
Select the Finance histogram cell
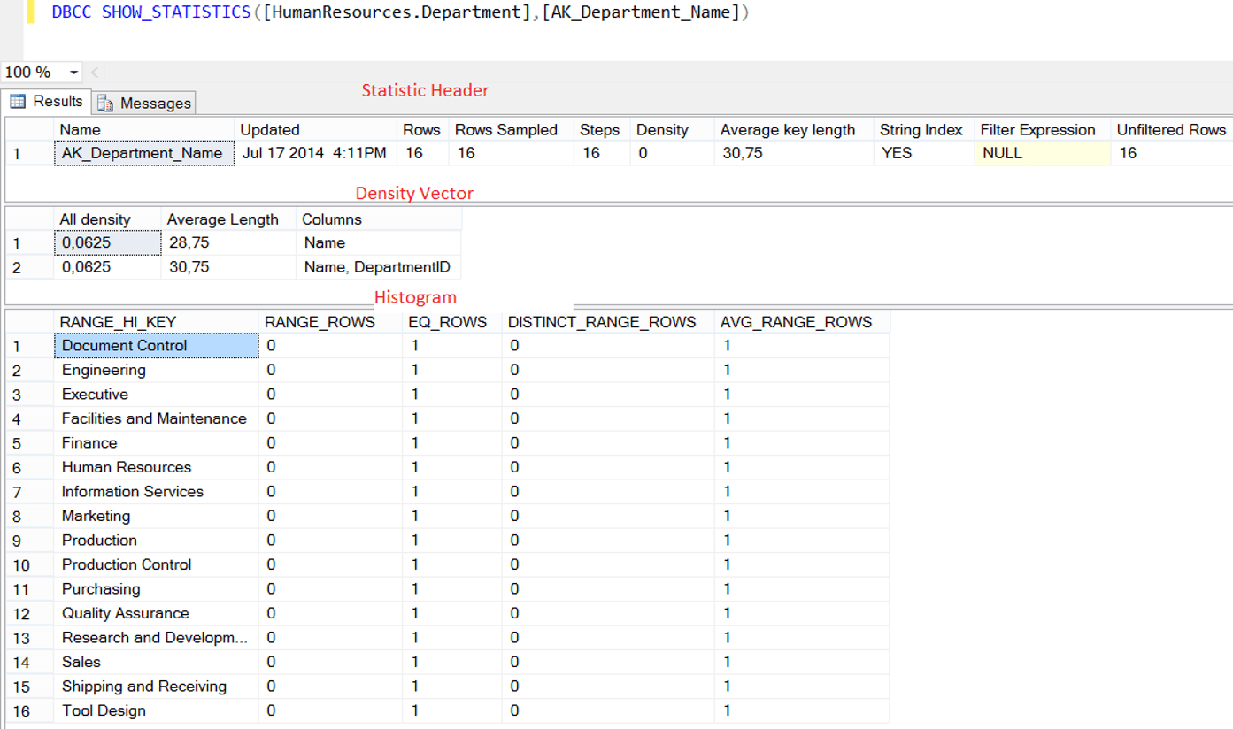coord(157,443)
